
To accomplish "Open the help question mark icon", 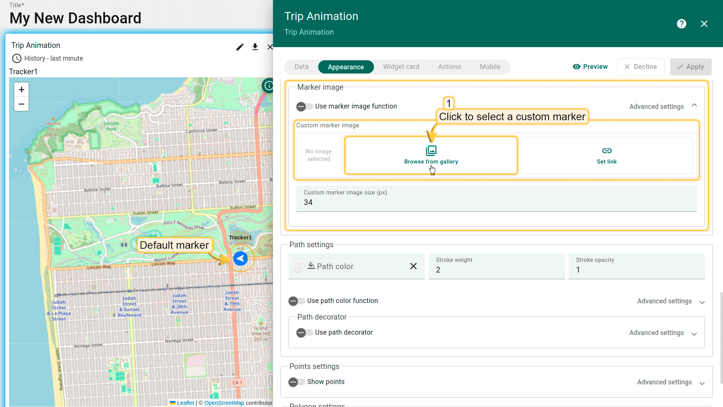I will click(682, 24).
